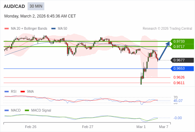Viewport: 195px width, 132px height.
Task: Click the Feb 26 date axis label
Action: tap(31, 127)
